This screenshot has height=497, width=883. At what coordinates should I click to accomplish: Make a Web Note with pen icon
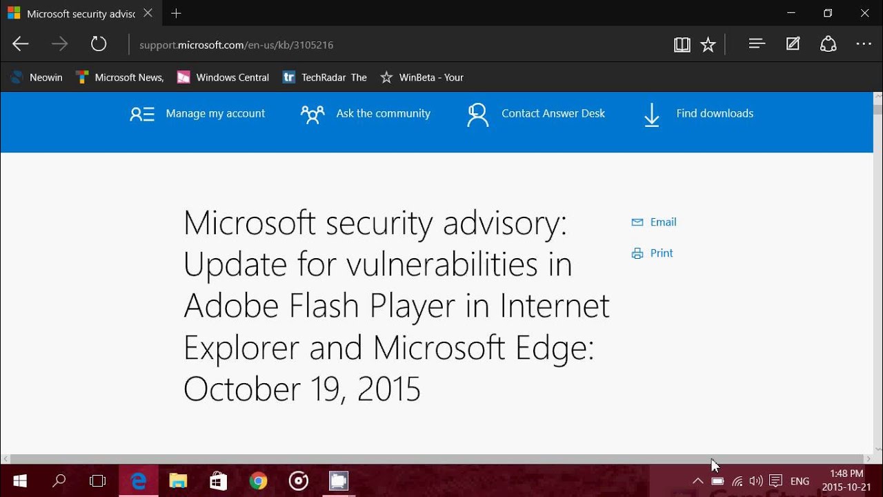[793, 44]
